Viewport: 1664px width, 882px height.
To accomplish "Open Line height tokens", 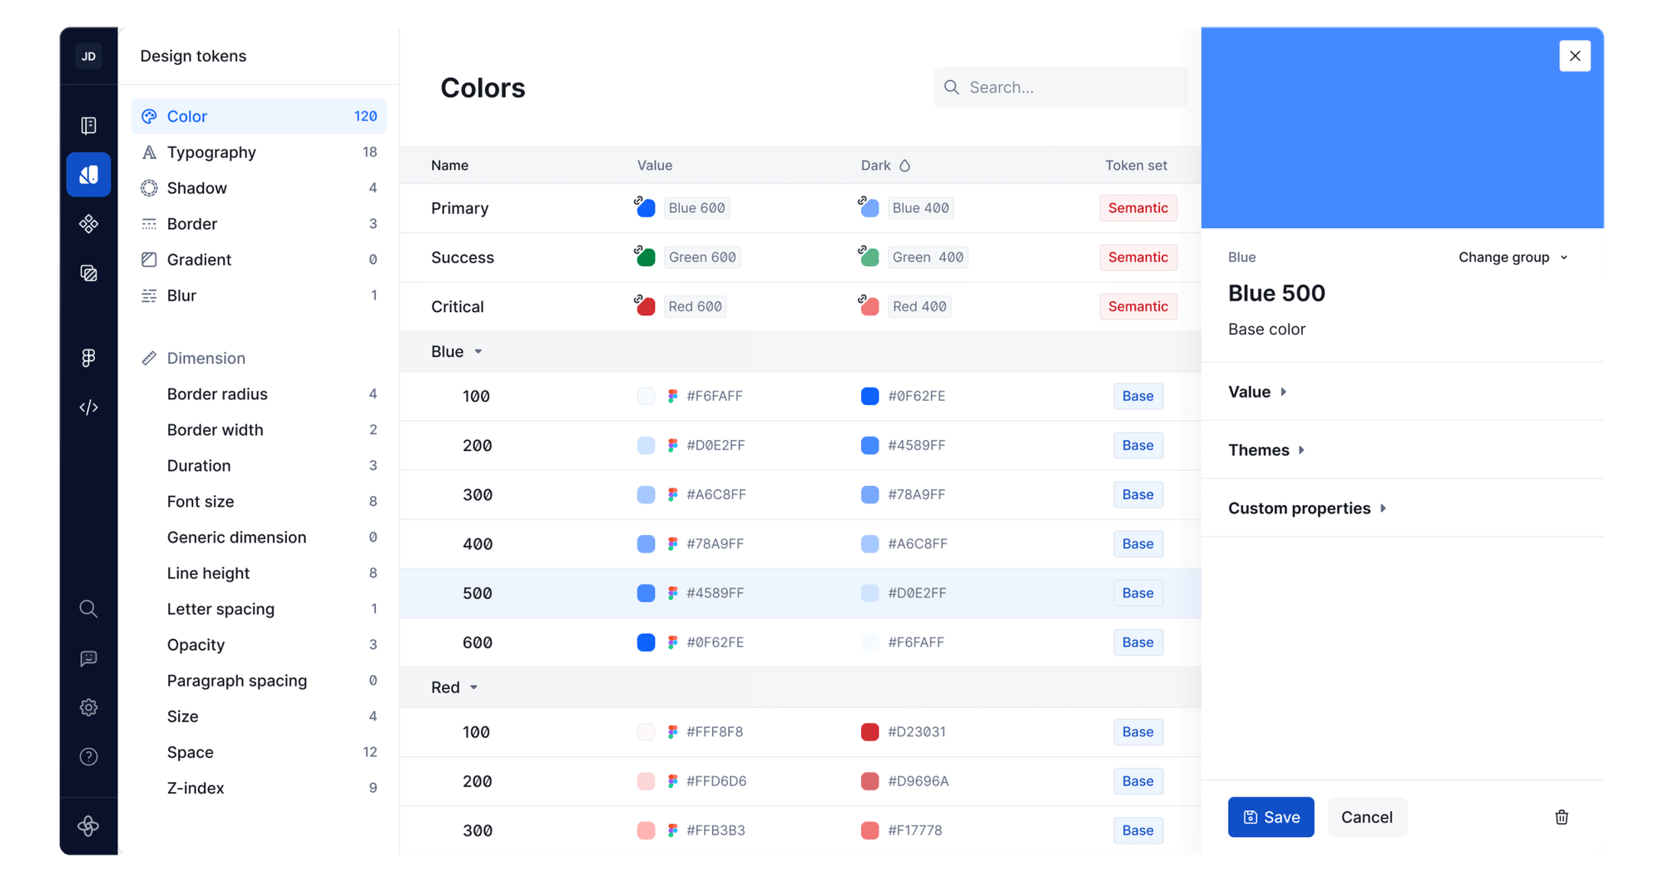I will (259, 573).
